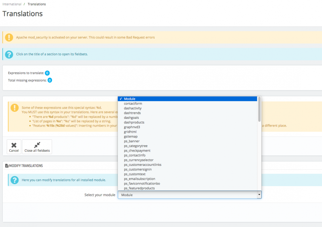Pick ps_categorytree from the dropdown

click(x=187, y=146)
